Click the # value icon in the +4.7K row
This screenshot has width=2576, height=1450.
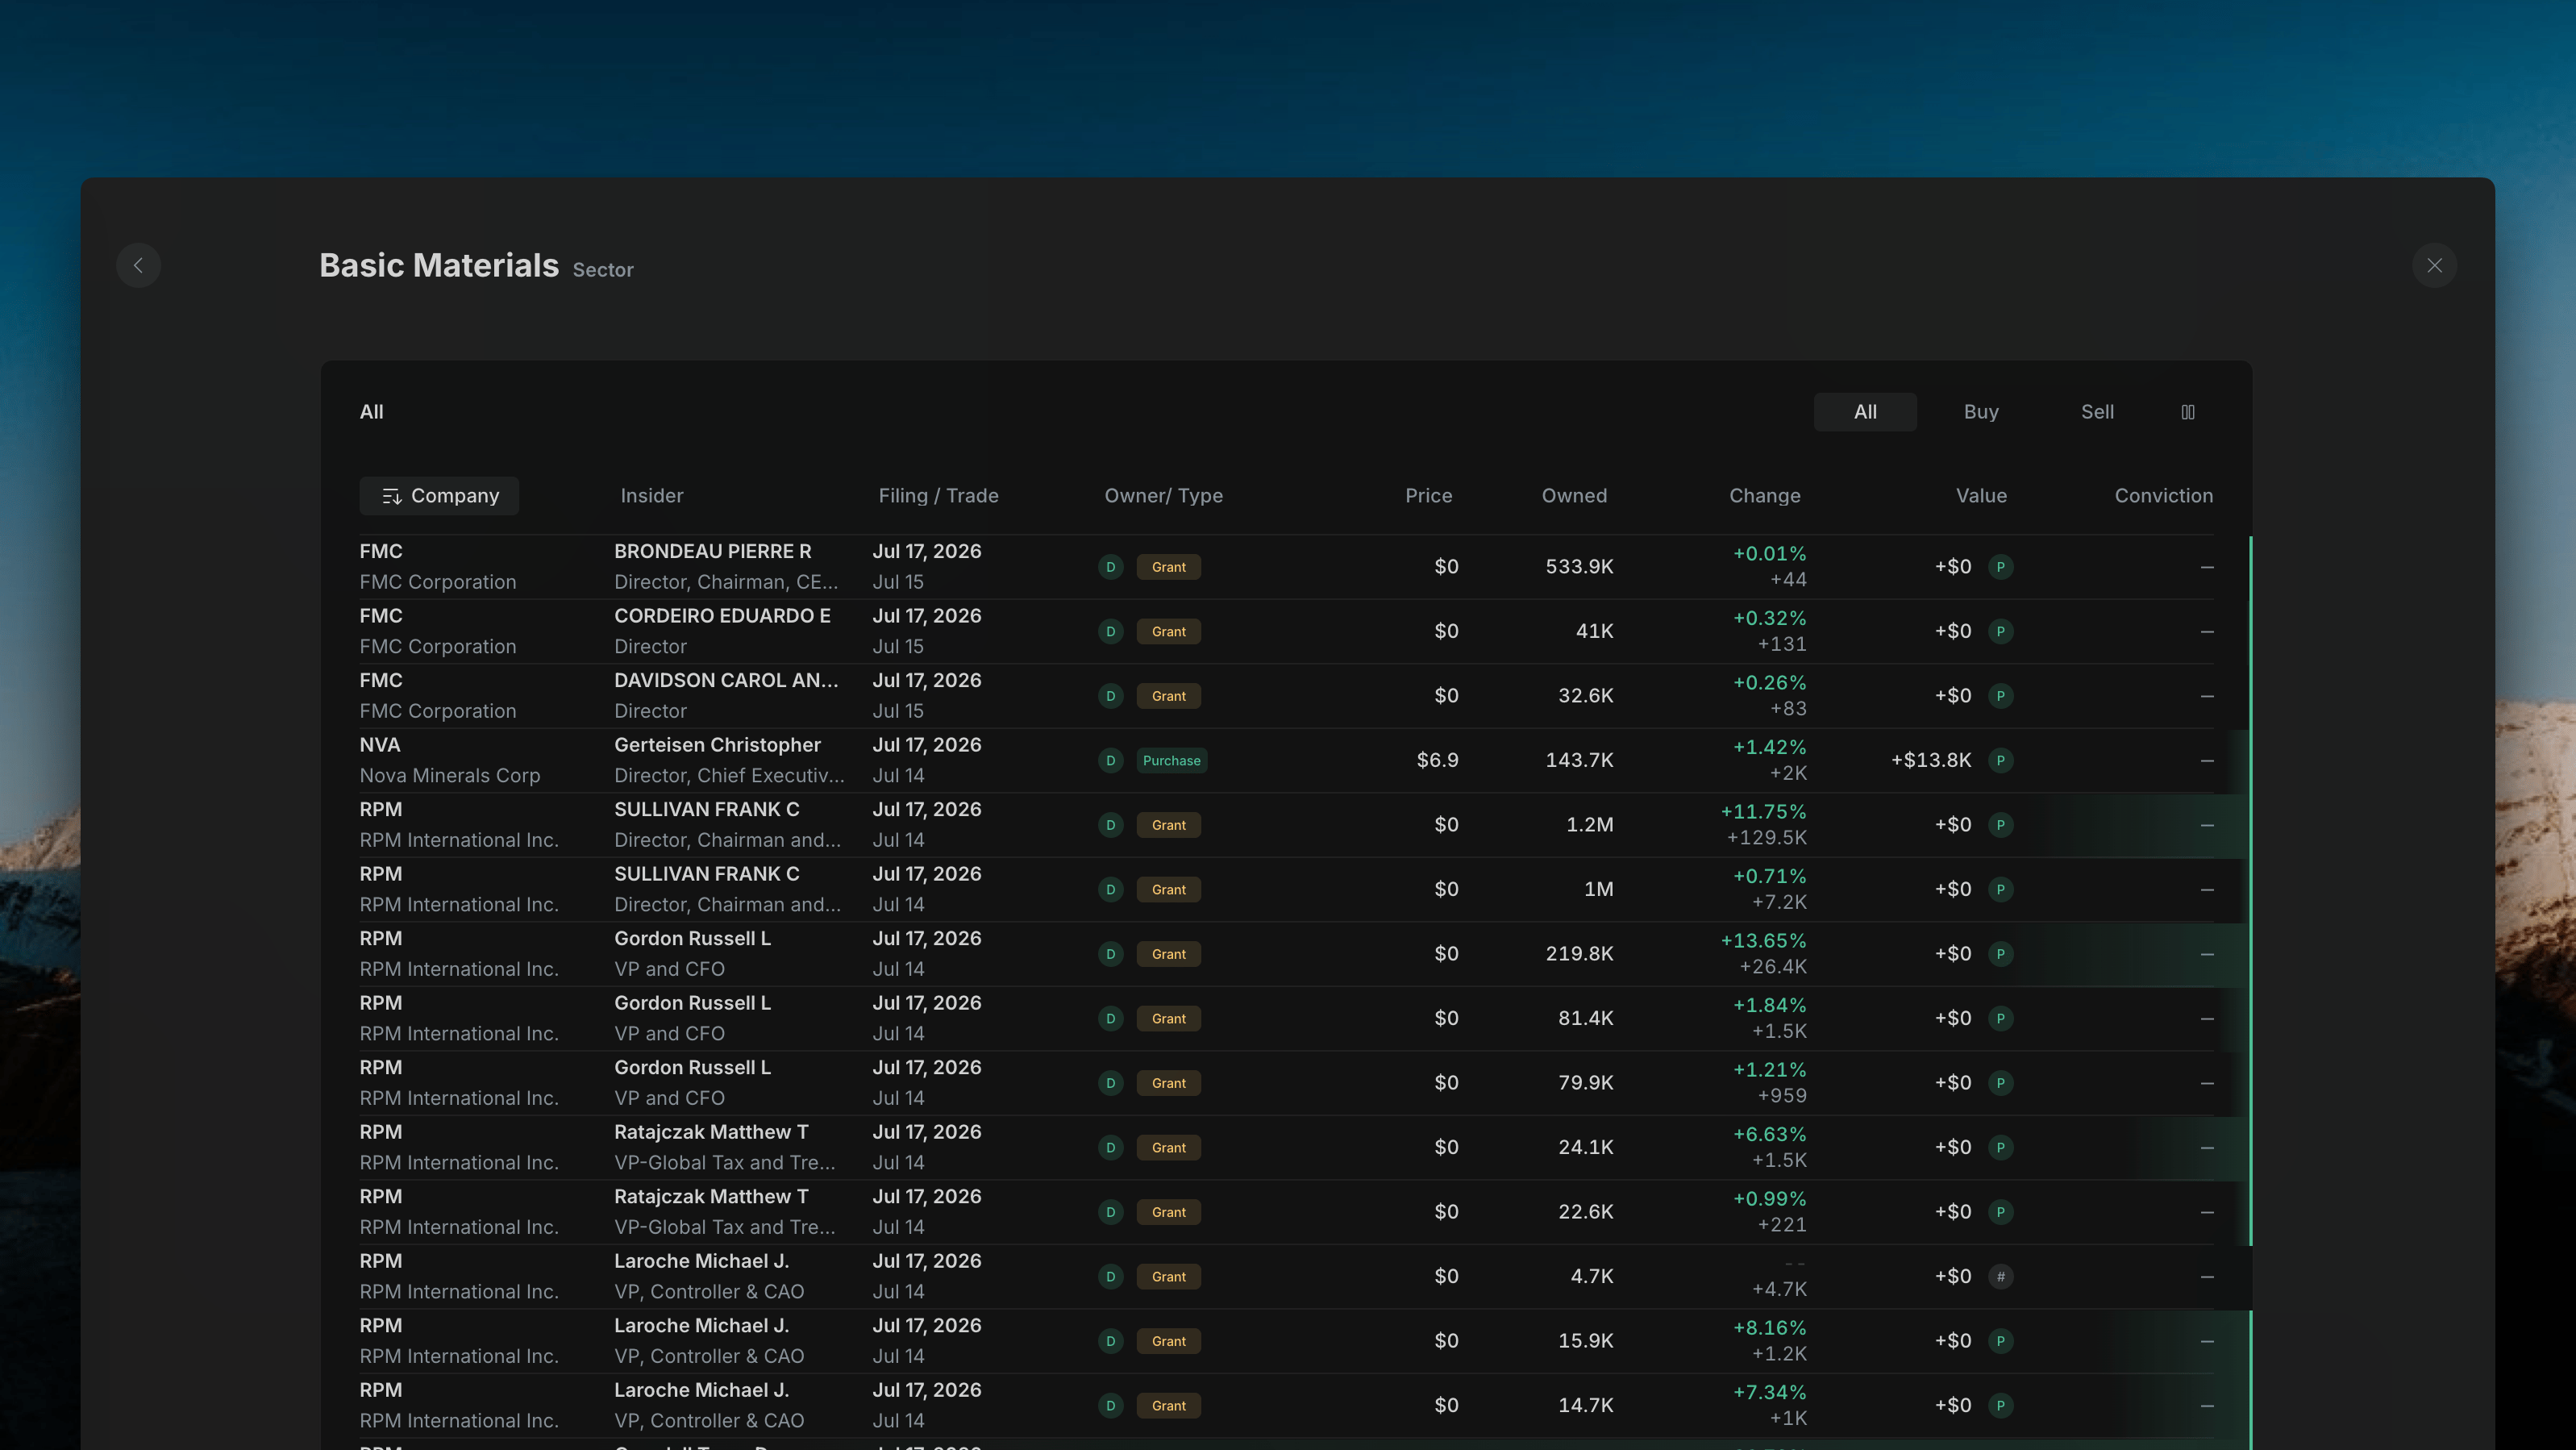(2000, 1277)
